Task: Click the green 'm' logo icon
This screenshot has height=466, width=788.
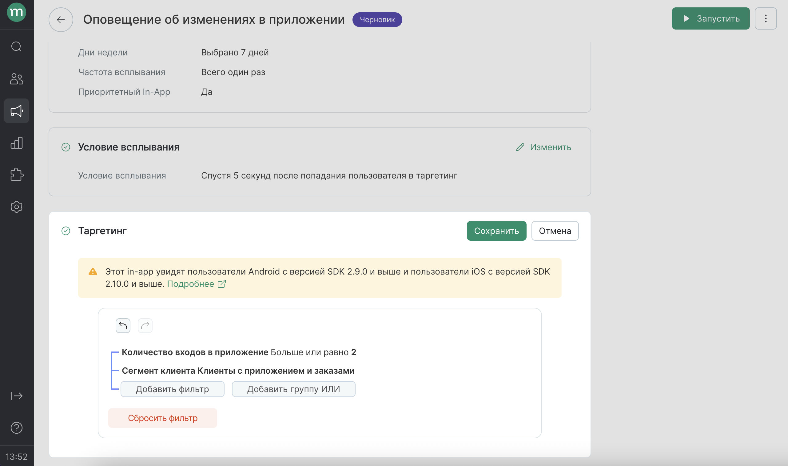Action: click(x=16, y=12)
